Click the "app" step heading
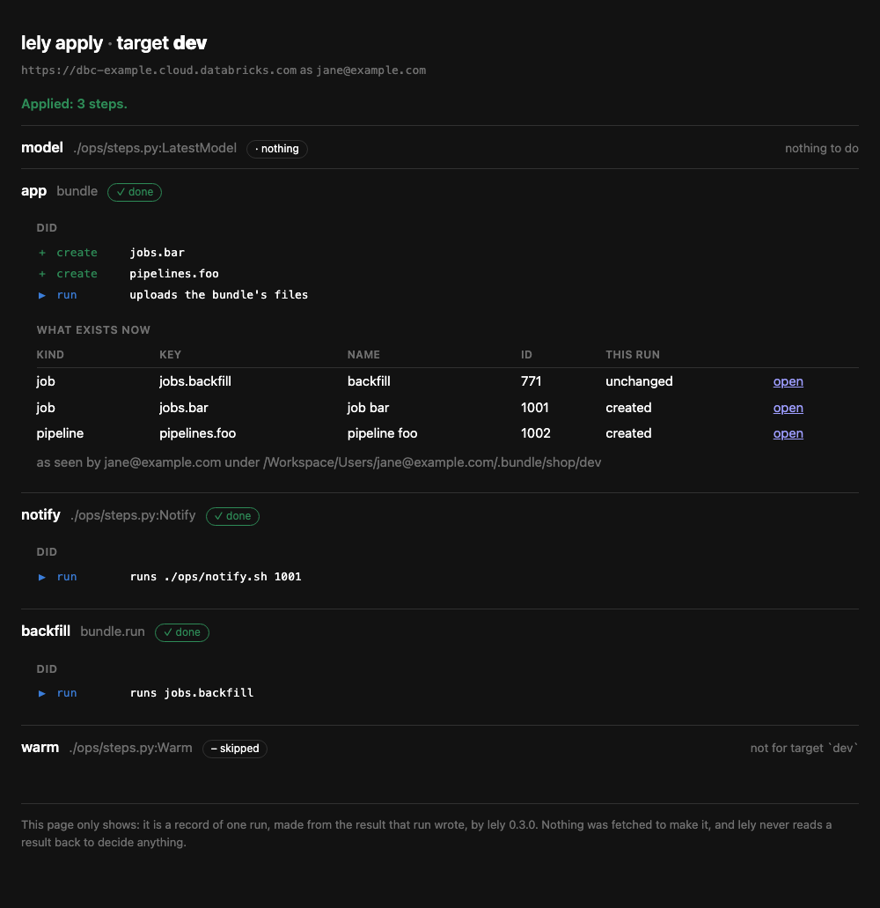The width and height of the screenshot is (880, 908). click(x=34, y=191)
